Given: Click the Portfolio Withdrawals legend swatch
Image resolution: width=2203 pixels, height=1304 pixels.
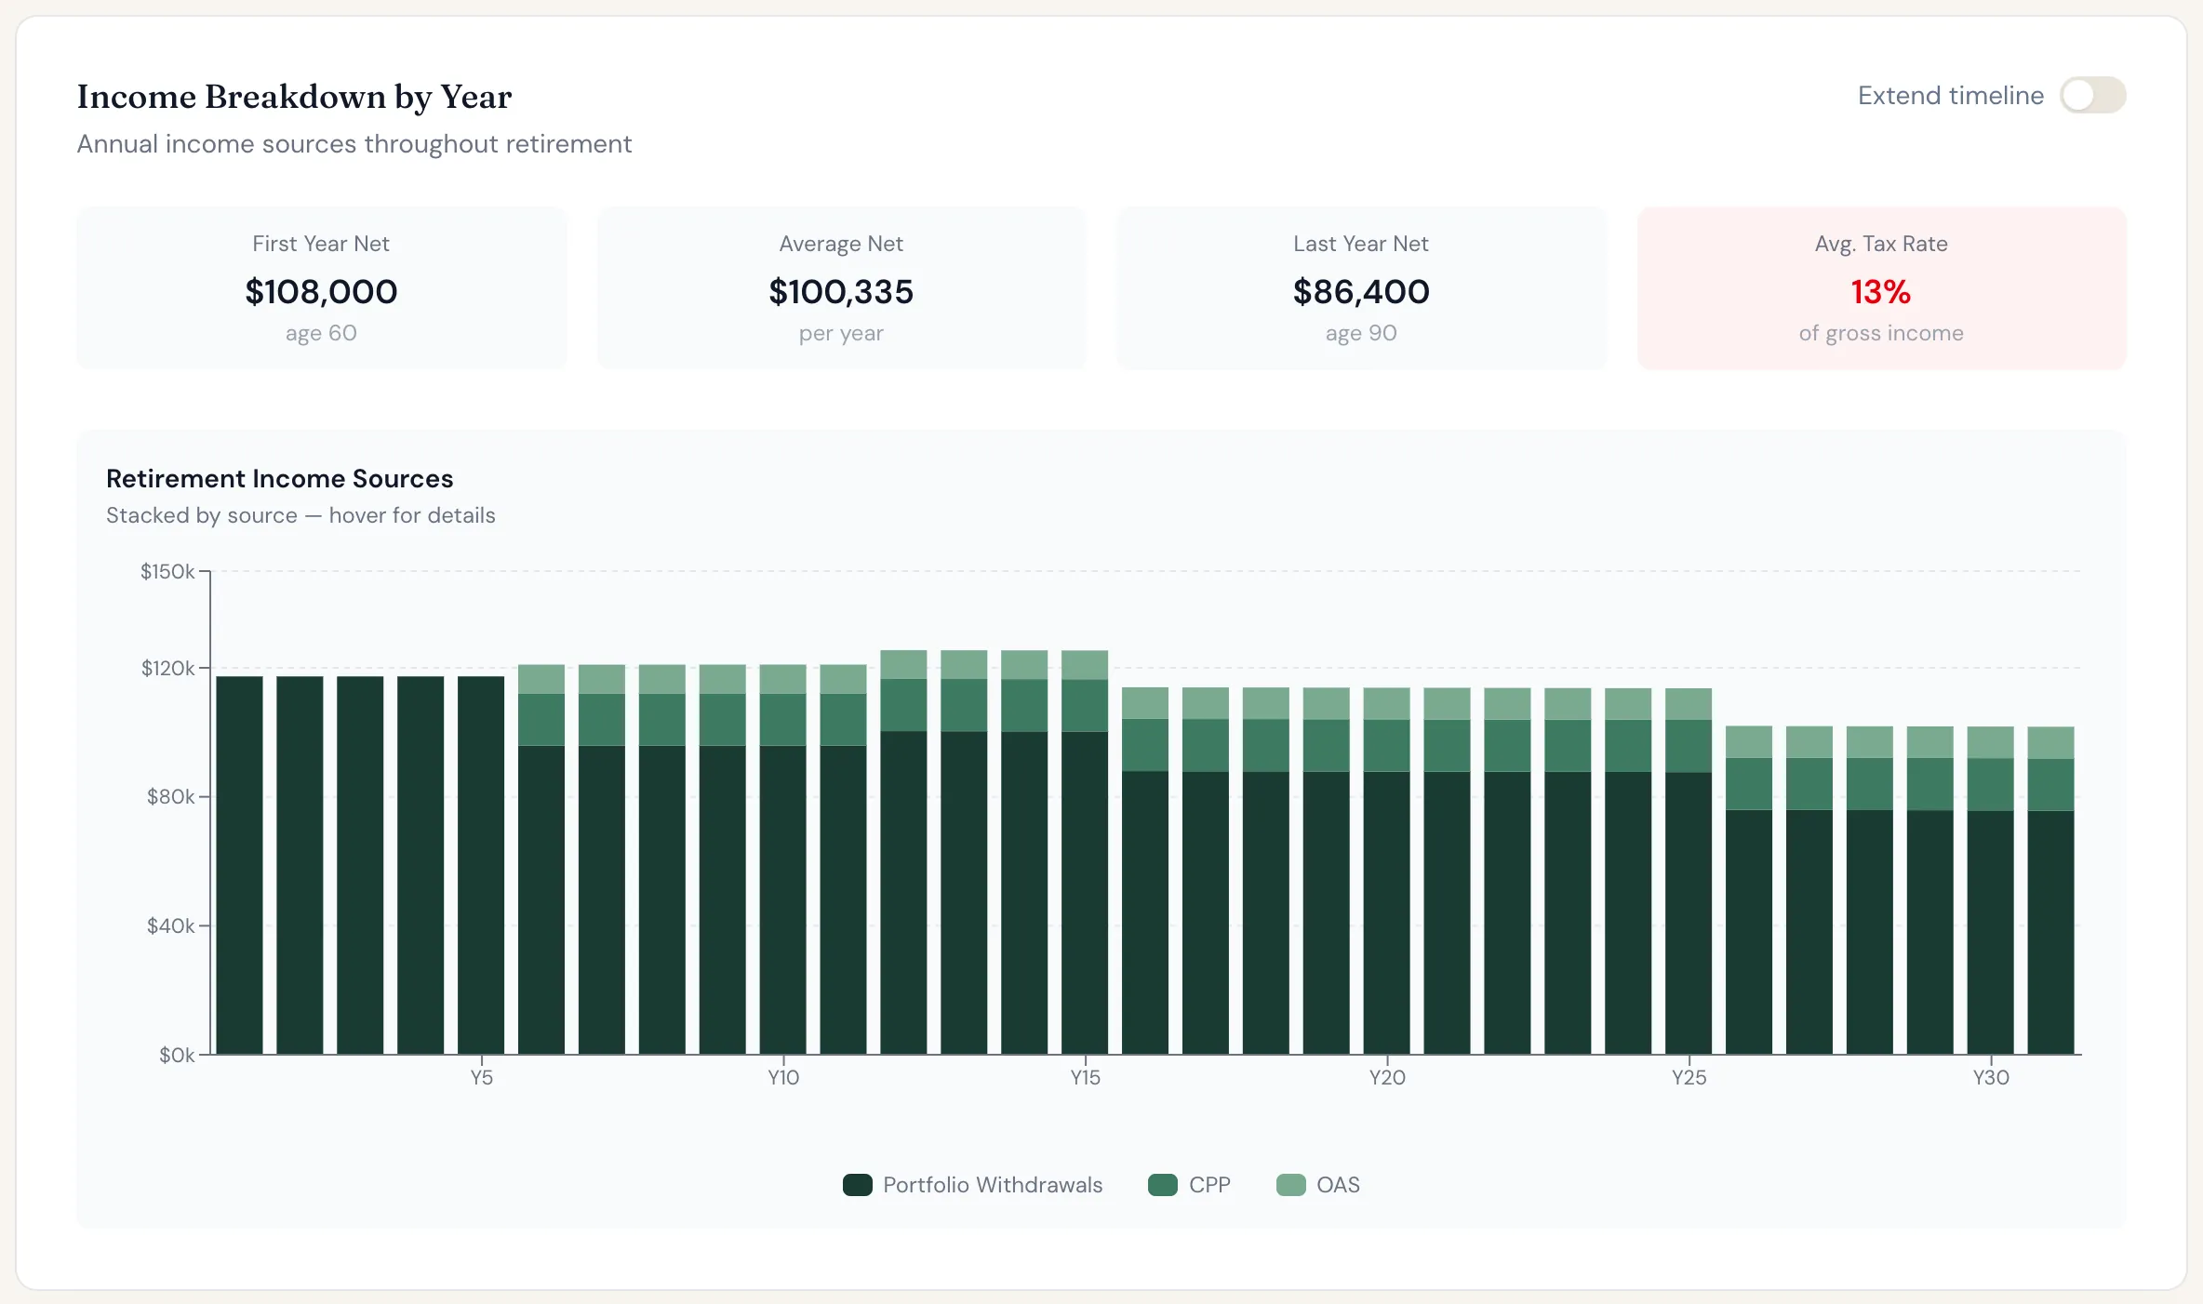Looking at the screenshot, I should [857, 1185].
